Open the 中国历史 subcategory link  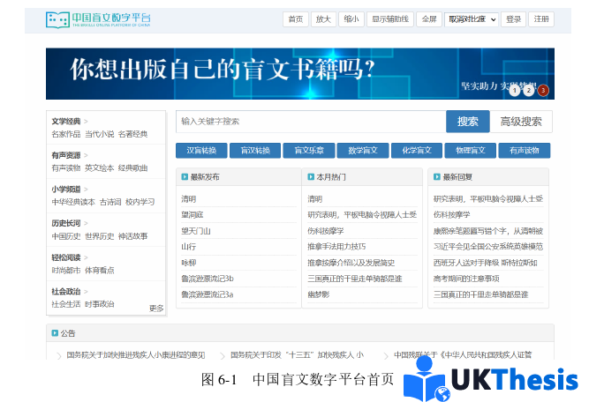[66, 236]
